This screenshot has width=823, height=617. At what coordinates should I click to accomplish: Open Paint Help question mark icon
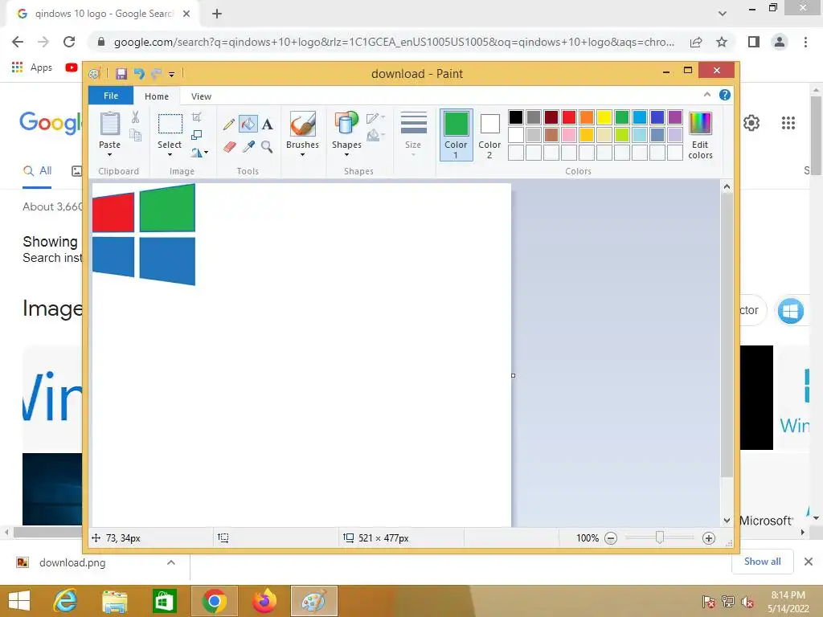click(725, 95)
